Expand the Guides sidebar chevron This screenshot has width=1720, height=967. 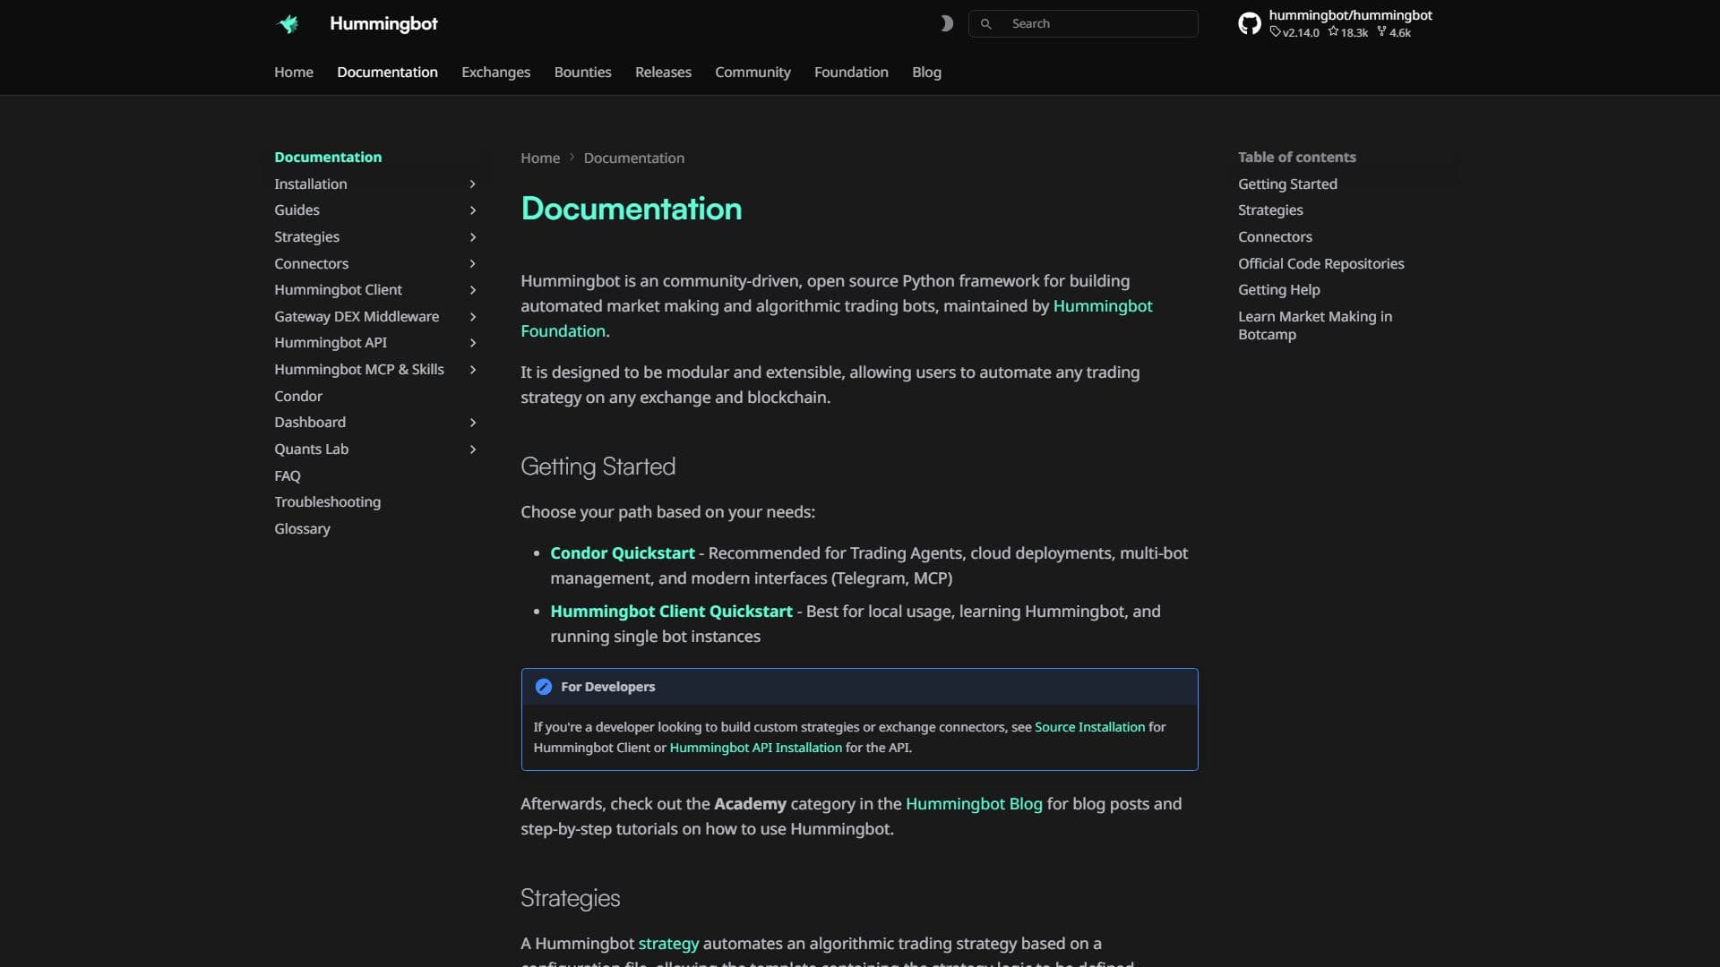473,210
